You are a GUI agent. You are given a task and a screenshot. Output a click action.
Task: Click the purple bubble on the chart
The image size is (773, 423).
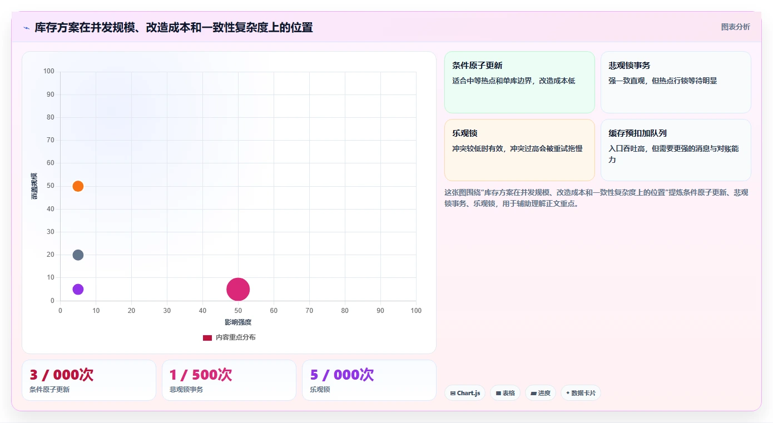(78, 290)
